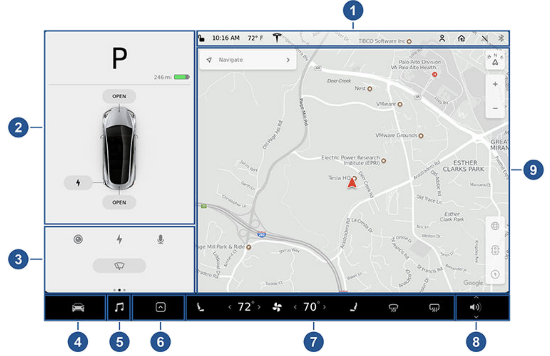Raise the volume with up arrow

[x=476, y=297]
